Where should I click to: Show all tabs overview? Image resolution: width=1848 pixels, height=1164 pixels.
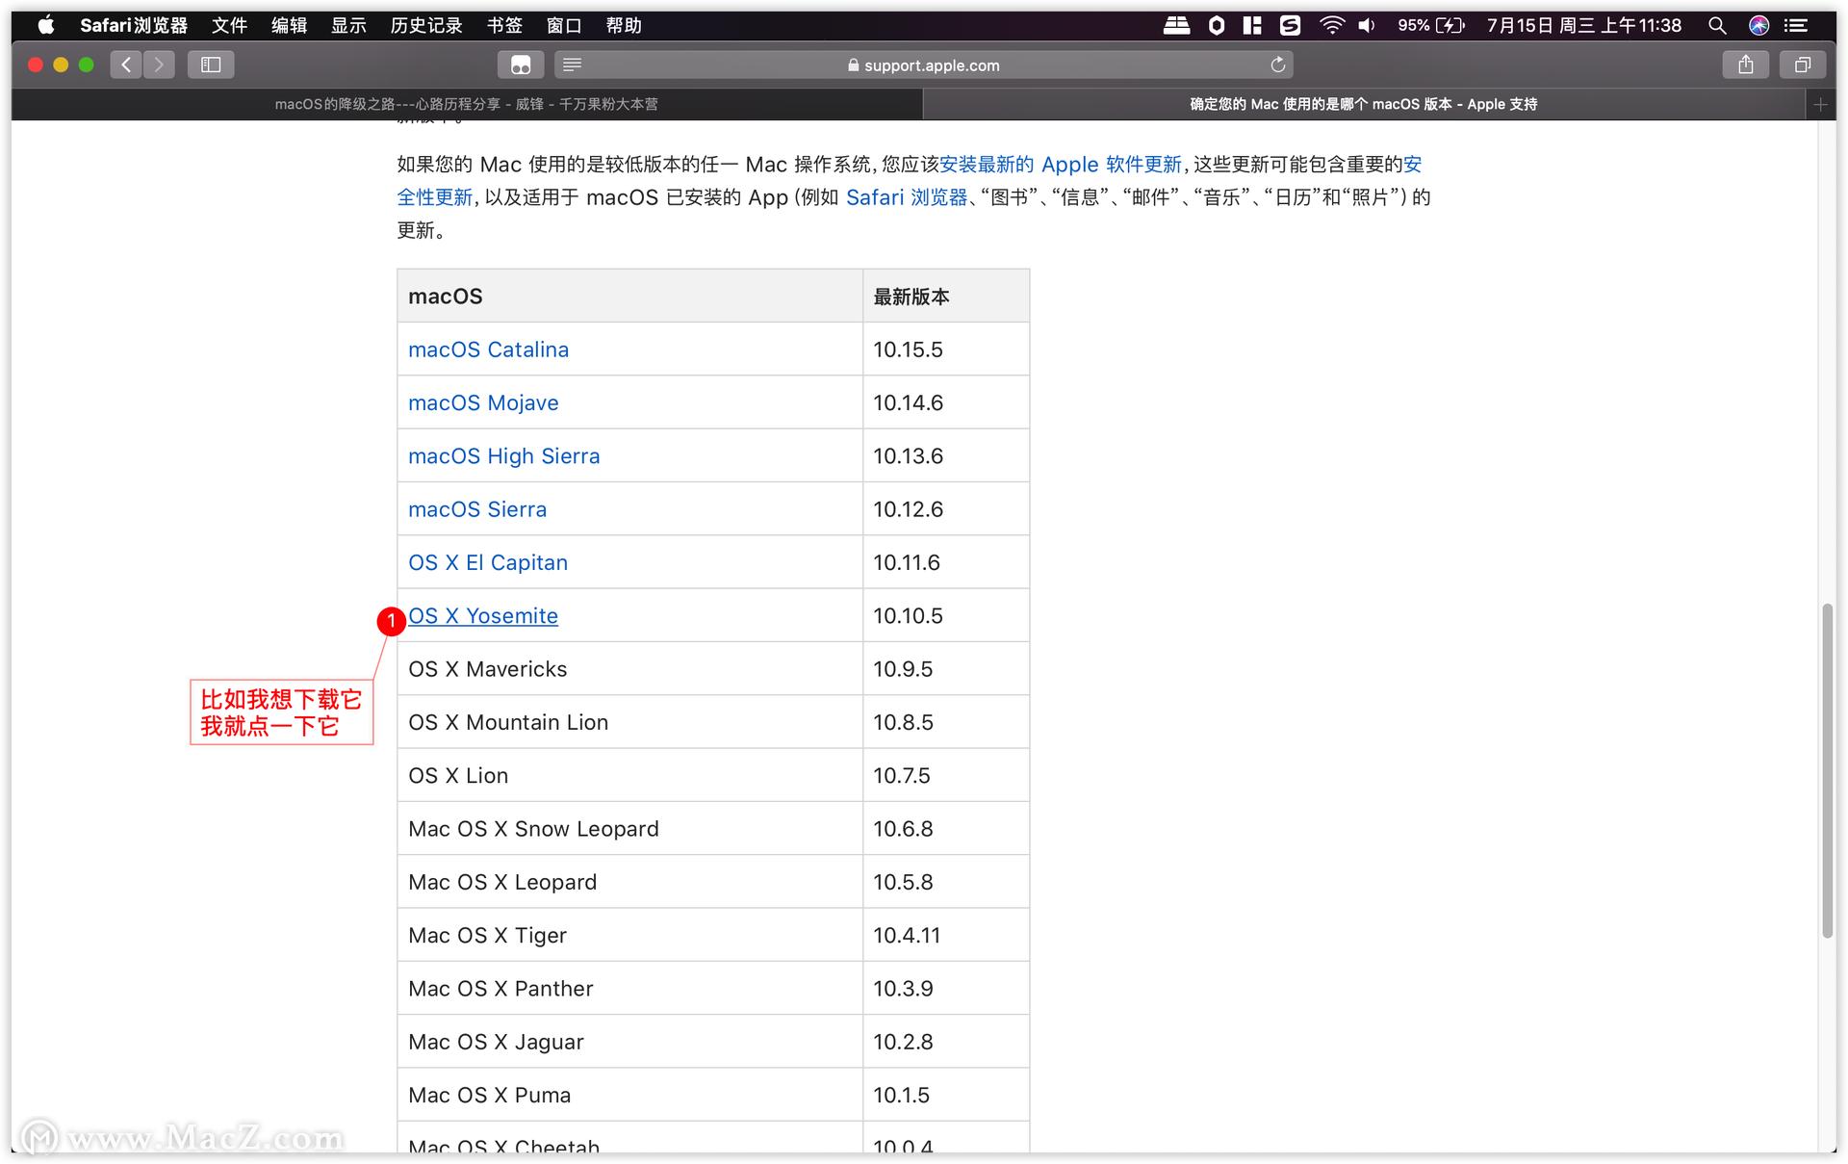pyautogui.click(x=1803, y=65)
